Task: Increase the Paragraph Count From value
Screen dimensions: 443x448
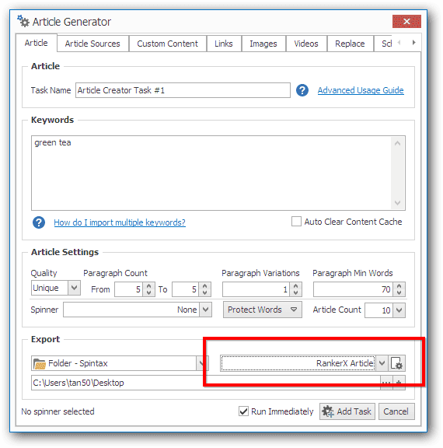Action: 148,286
